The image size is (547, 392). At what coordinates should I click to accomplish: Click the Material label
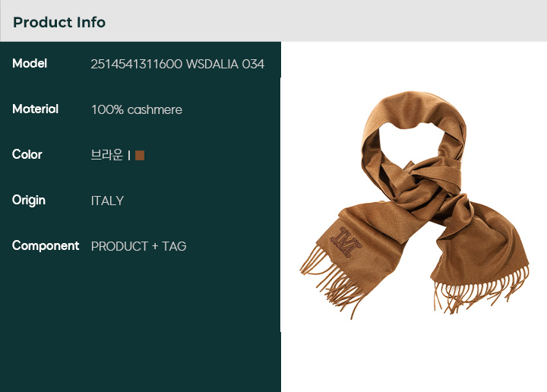tap(35, 109)
